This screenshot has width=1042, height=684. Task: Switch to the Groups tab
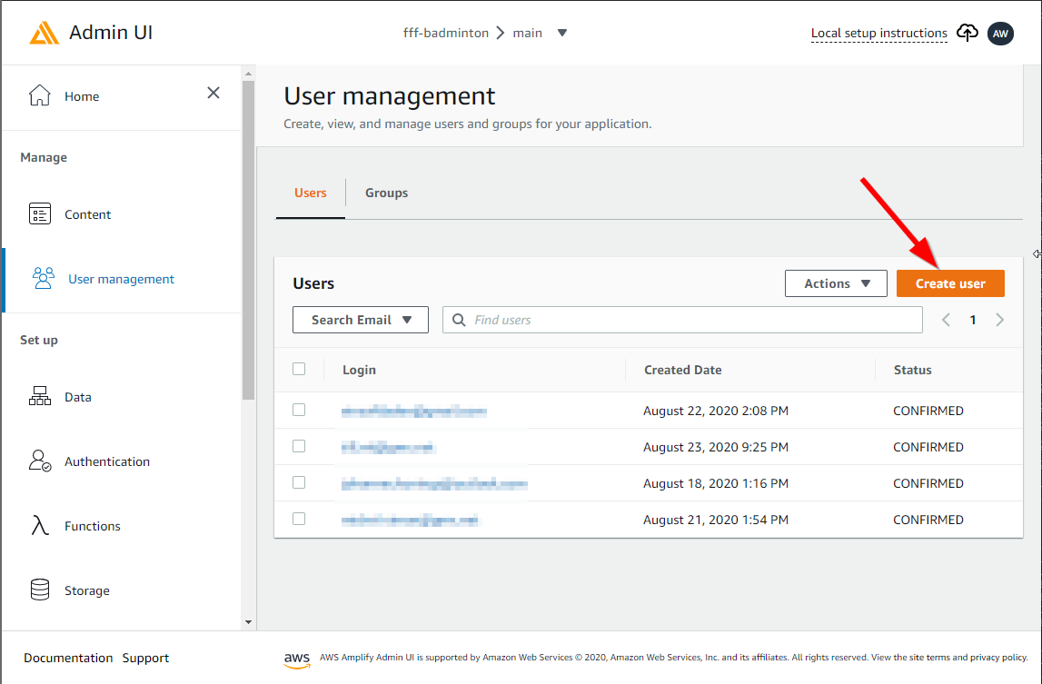point(386,193)
